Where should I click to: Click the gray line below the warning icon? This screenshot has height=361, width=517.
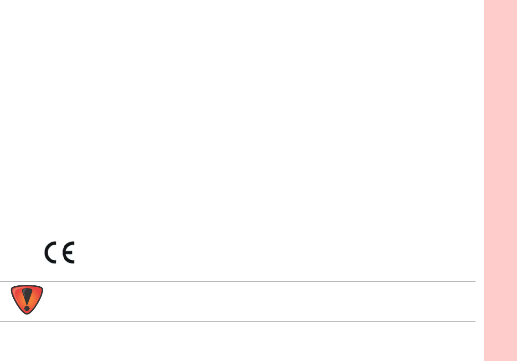click(x=238, y=321)
